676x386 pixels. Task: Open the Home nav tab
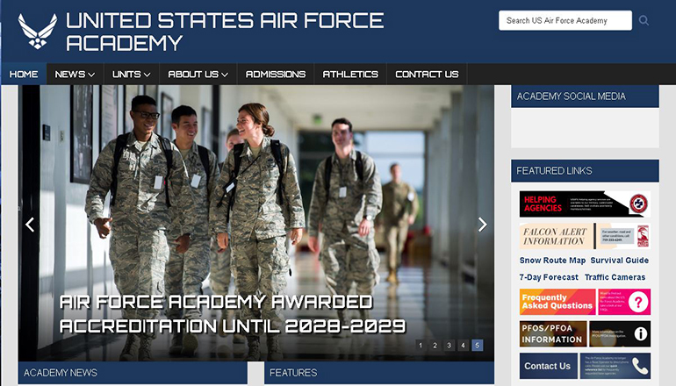coord(24,74)
